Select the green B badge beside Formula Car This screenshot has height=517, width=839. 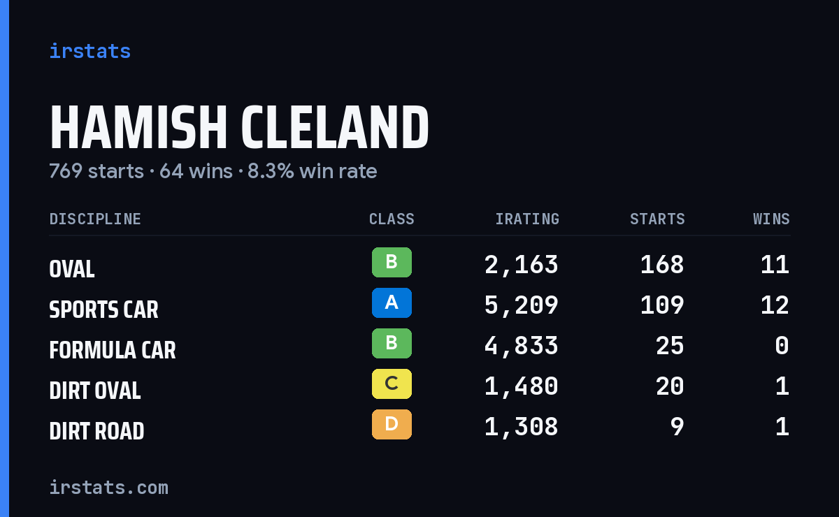click(x=392, y=343)
